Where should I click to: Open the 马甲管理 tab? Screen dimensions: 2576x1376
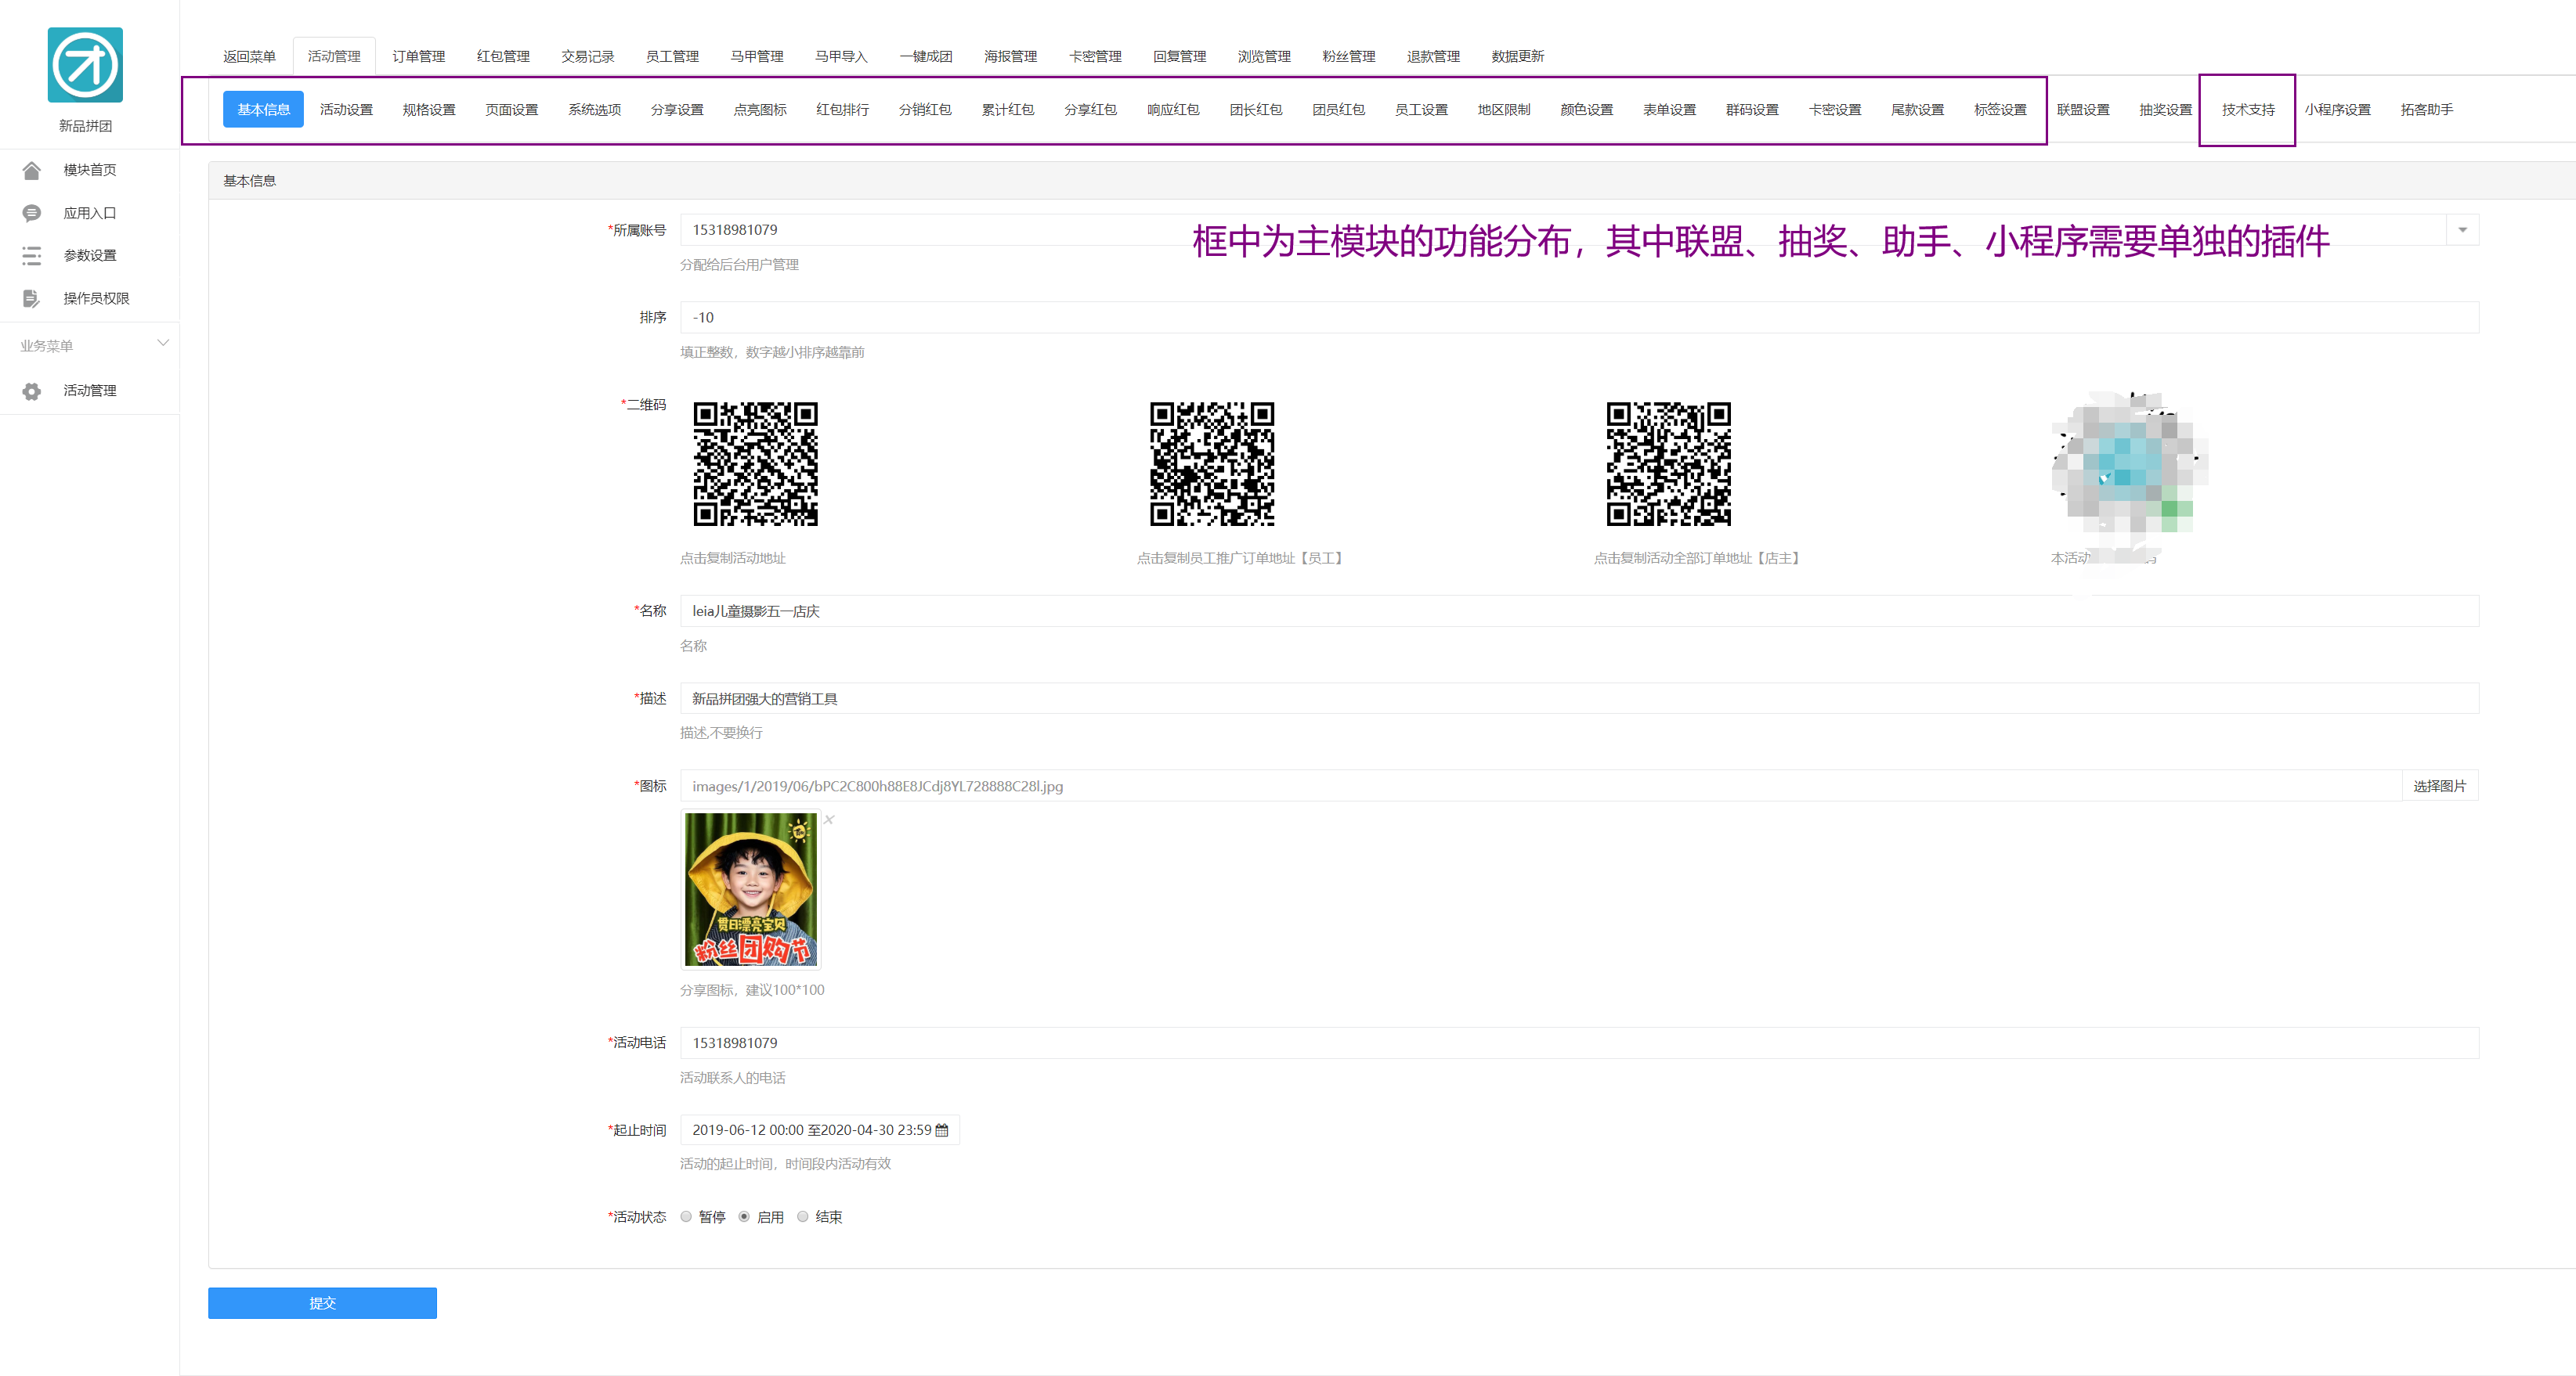(x=756, y=56)
